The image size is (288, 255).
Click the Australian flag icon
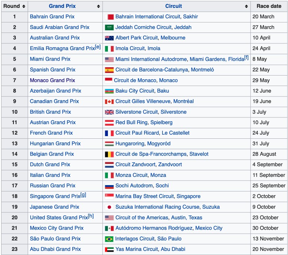click(x=109, y=38)
